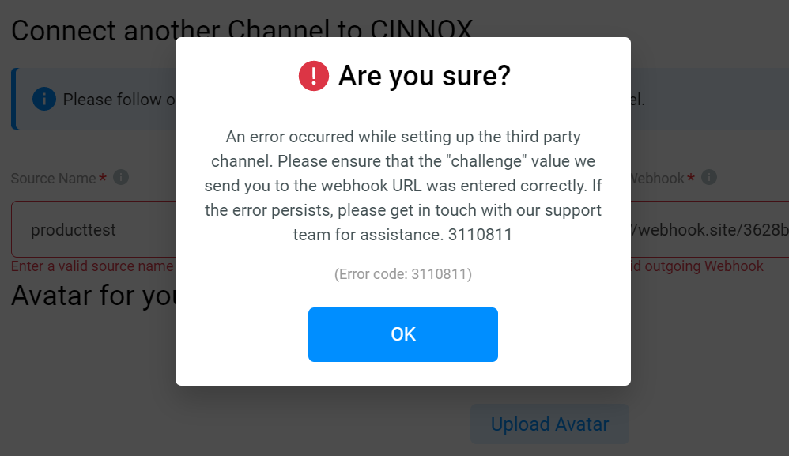Click the "Connect another Channel to CINNOX" heading
The width and height of the screenshot is (789, 456).
point(242,30)
